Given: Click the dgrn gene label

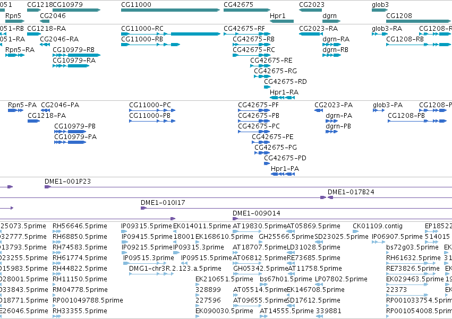Looking at the screenshot, I should pyautogui.click(x=329, y=15).
